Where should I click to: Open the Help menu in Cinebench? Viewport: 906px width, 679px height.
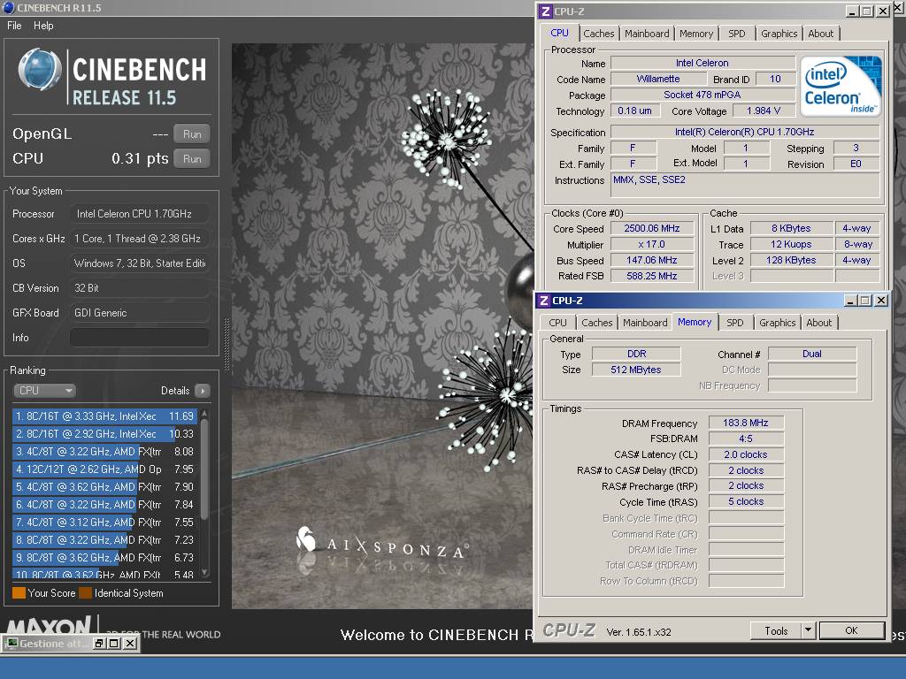coord(43,26)
